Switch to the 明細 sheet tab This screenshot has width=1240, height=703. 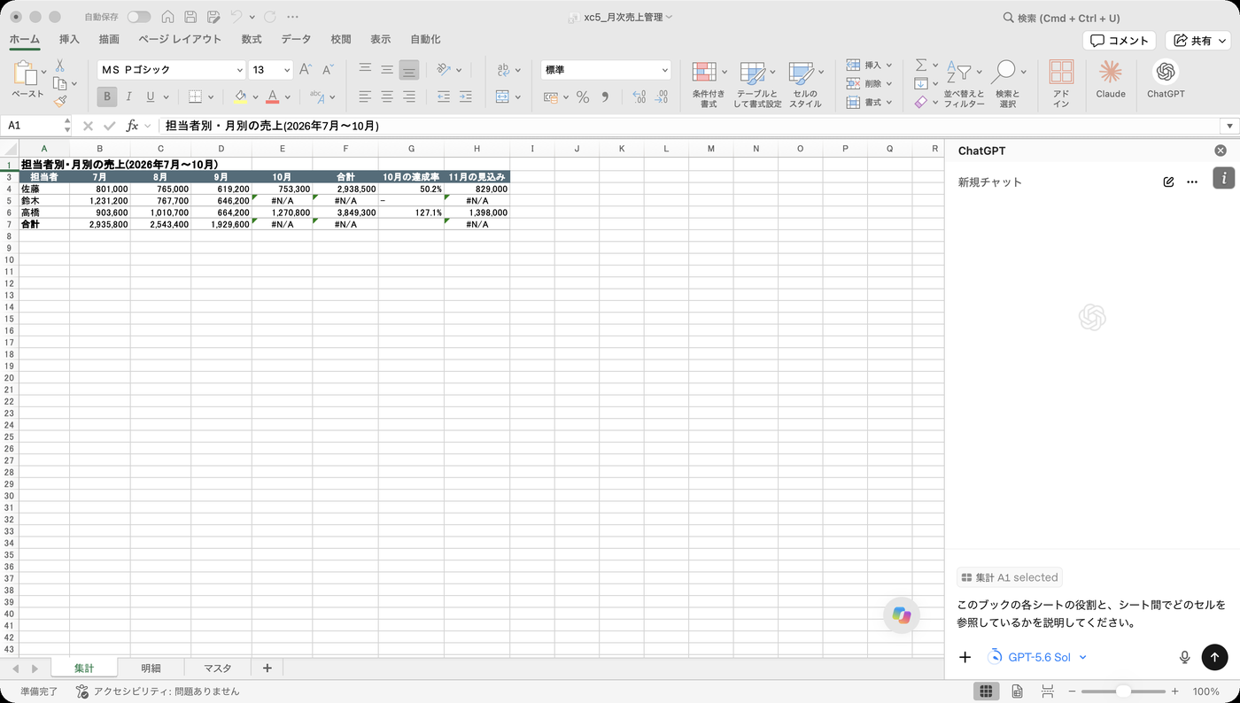click(x=151, y=668)
